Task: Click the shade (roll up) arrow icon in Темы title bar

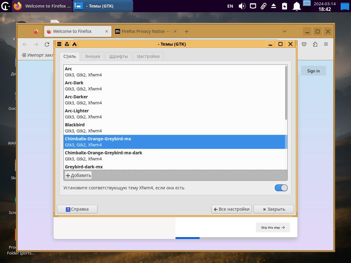Action: 74,44
